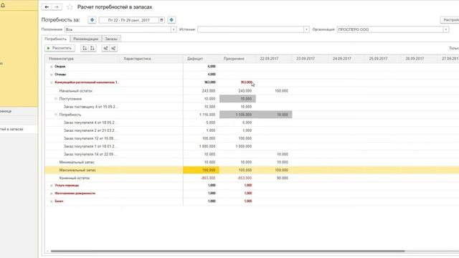Click the first sort-order icon in the toolbar

pos(85,48)
